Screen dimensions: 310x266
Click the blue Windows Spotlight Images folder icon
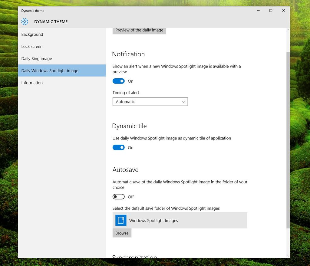121,220
